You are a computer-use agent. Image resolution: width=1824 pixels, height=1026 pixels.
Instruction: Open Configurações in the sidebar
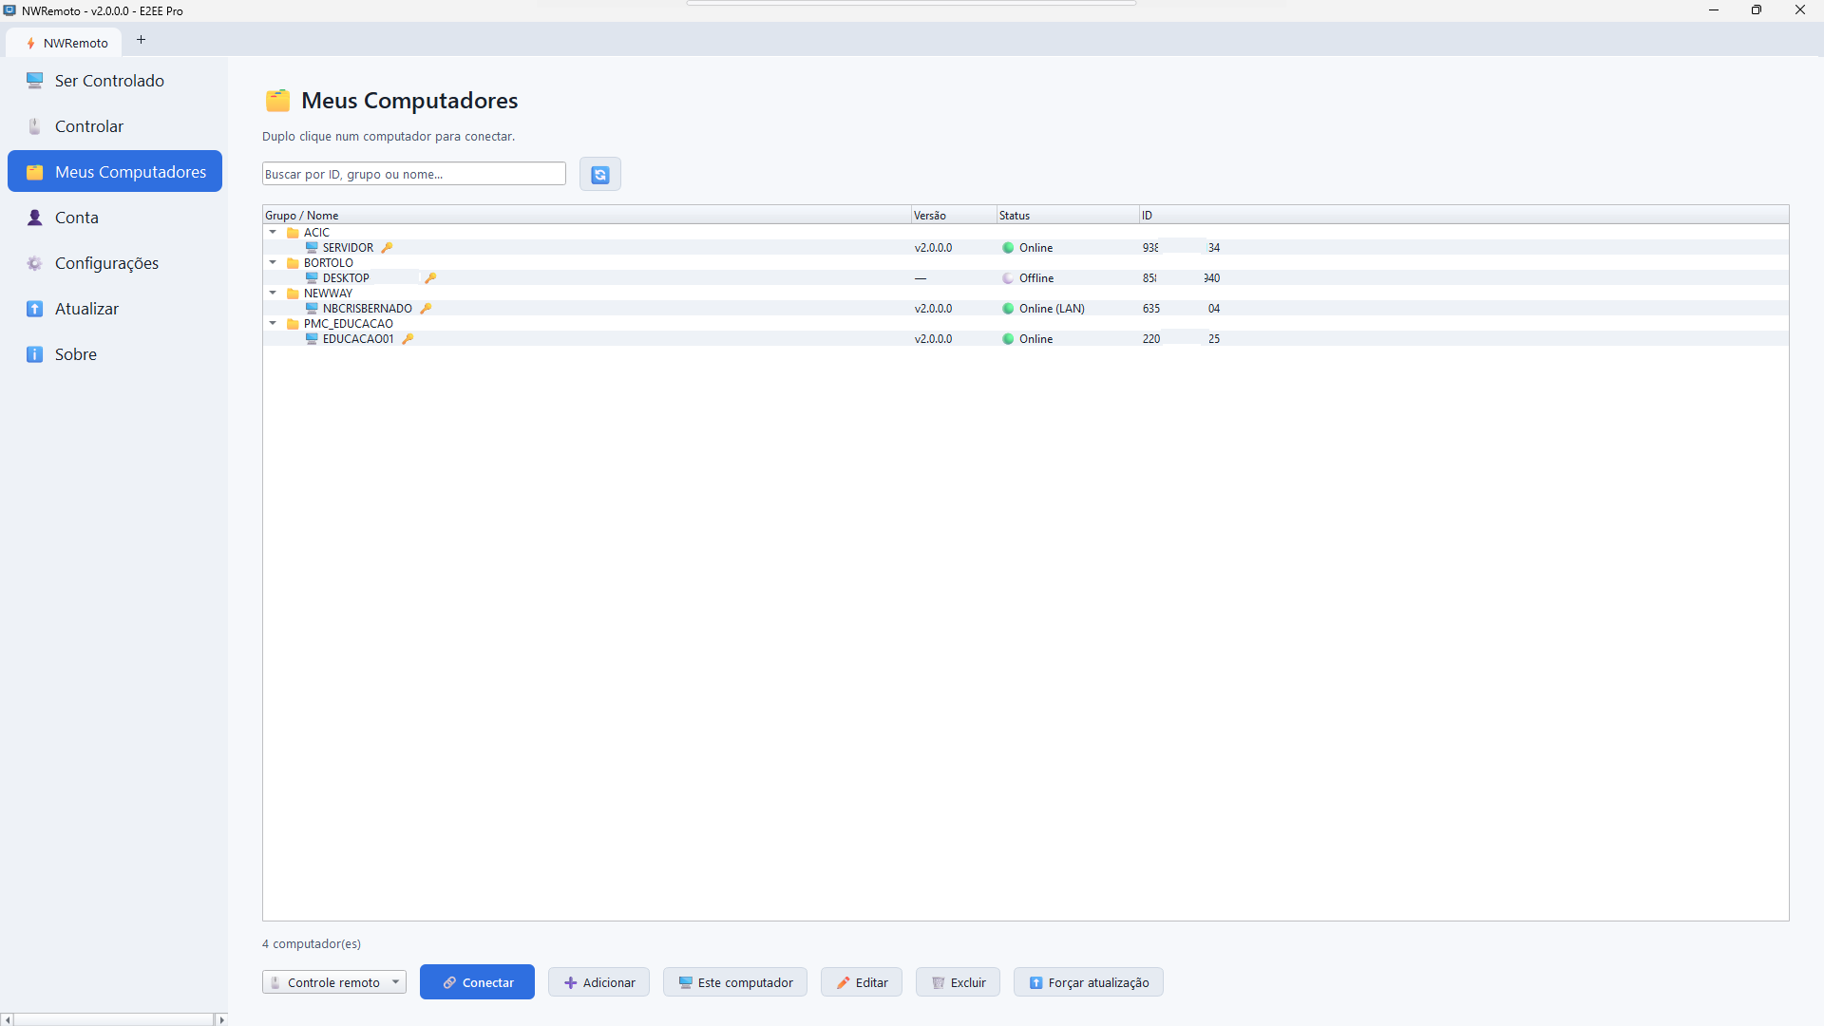(114, 263)
